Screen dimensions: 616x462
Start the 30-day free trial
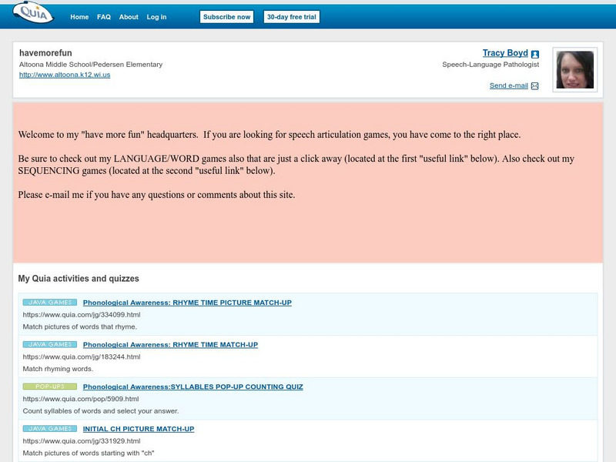291,17
